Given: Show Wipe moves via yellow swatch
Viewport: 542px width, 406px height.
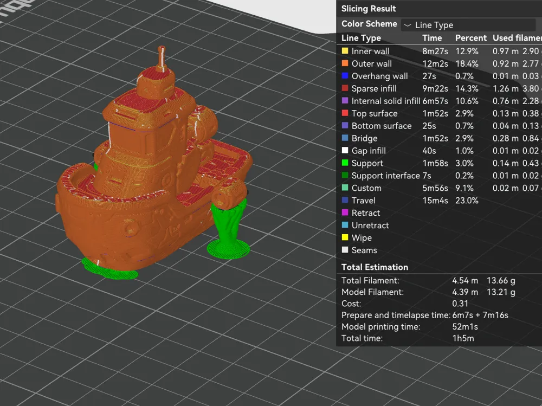Looking at the screenshot, I should (x=345, y=237).
